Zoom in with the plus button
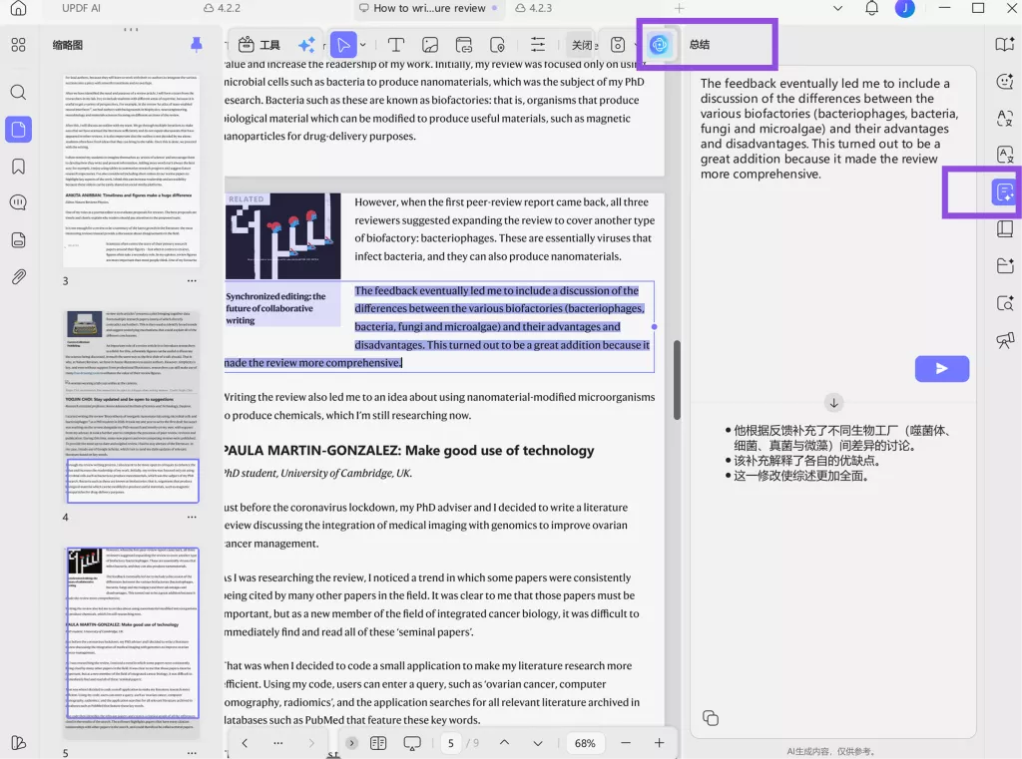 (659, 743)
